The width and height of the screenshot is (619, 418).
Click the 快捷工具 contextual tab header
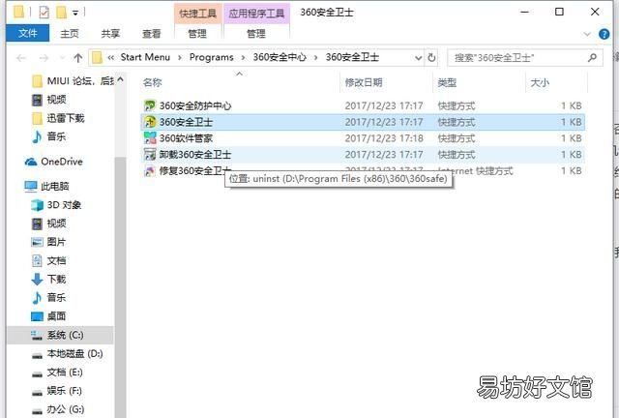[x=197, y=14]
